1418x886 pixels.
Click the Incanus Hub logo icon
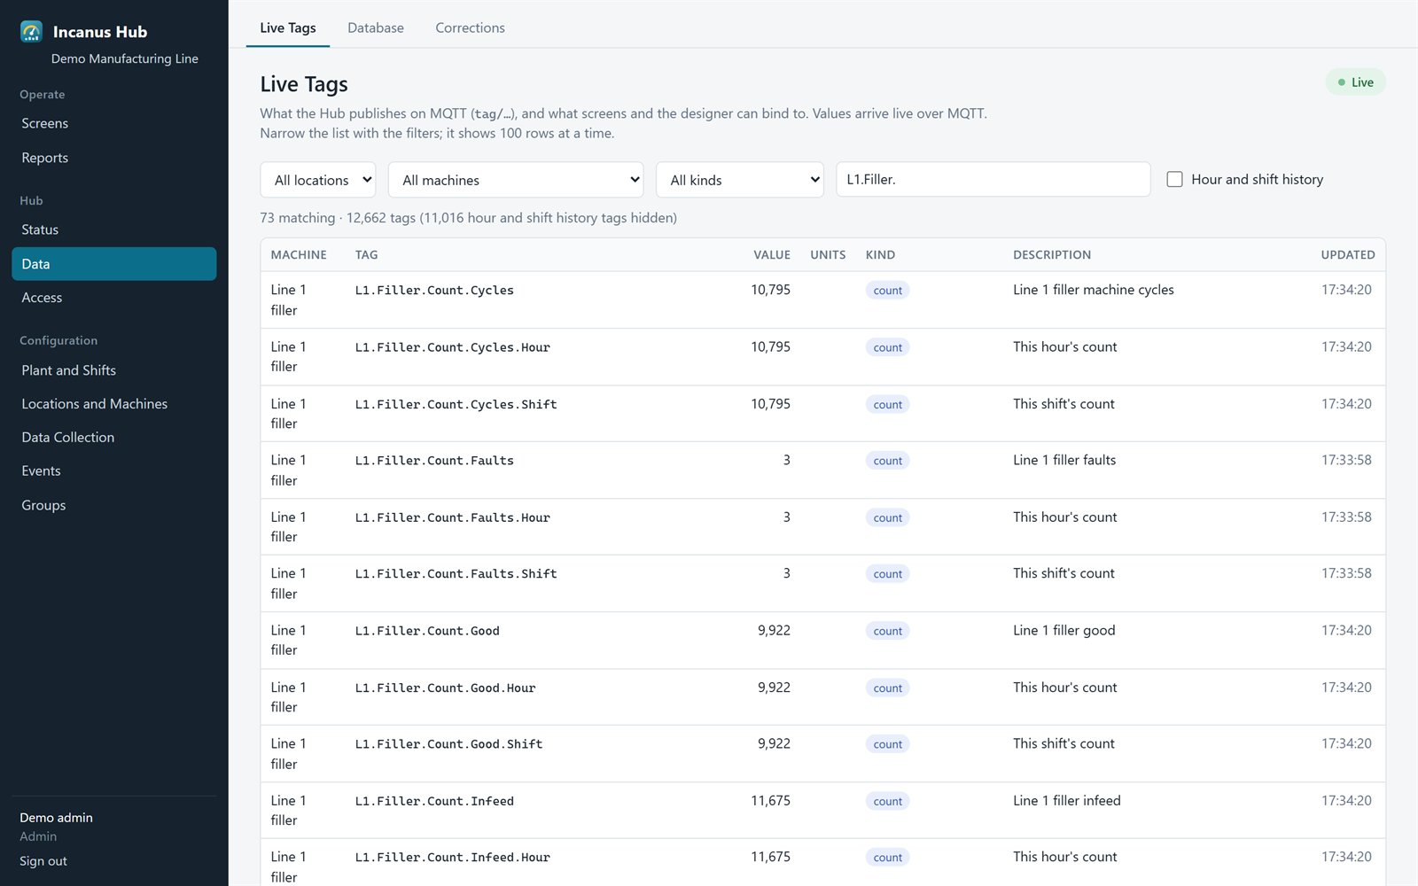(x=31, y=32)
